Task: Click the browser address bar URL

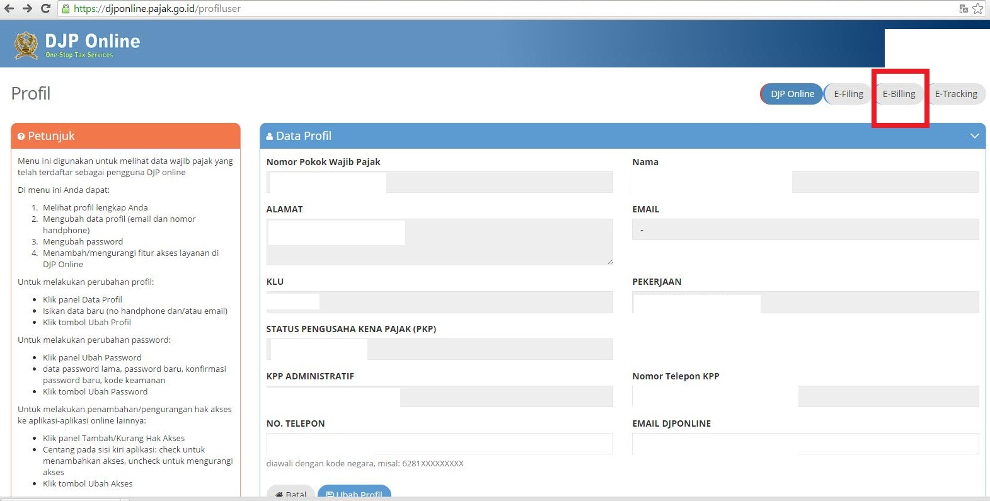Action: 157,9
